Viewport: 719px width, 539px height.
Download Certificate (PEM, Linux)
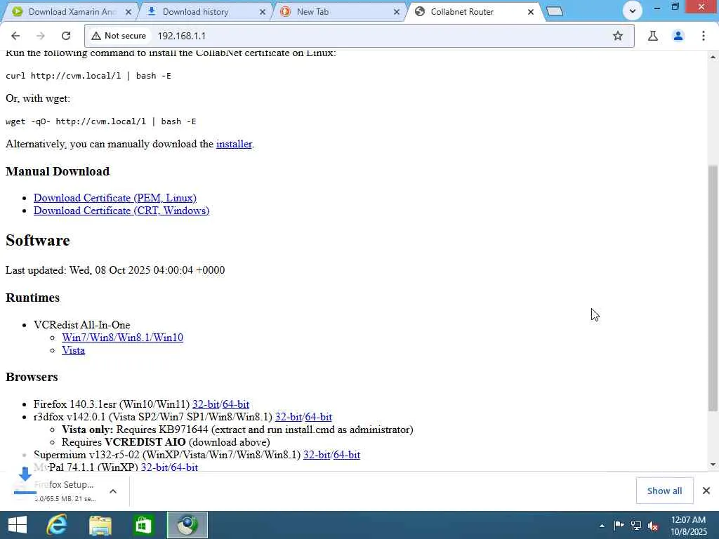[x=115, y=197]
